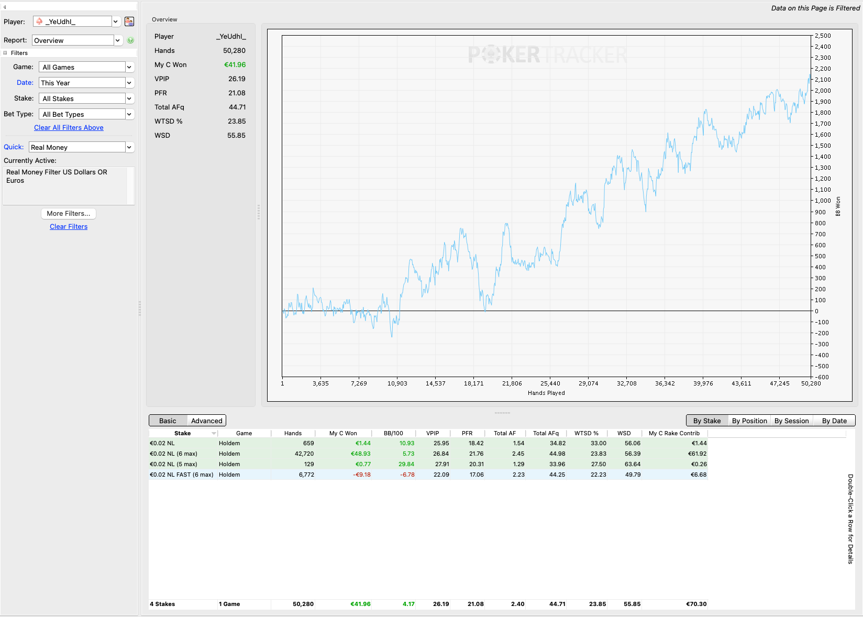Click the Stake column sort arrow
The image size is (863, 617).
click(x=214, y=434)
